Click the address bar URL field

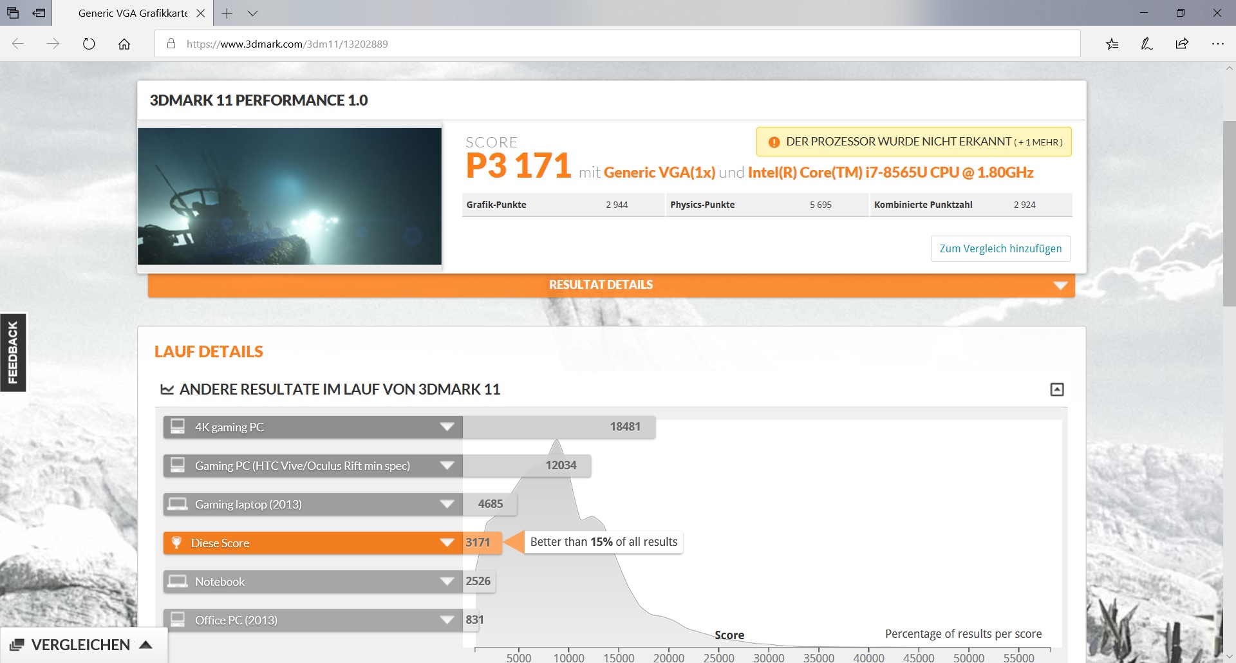click(617, 44)
